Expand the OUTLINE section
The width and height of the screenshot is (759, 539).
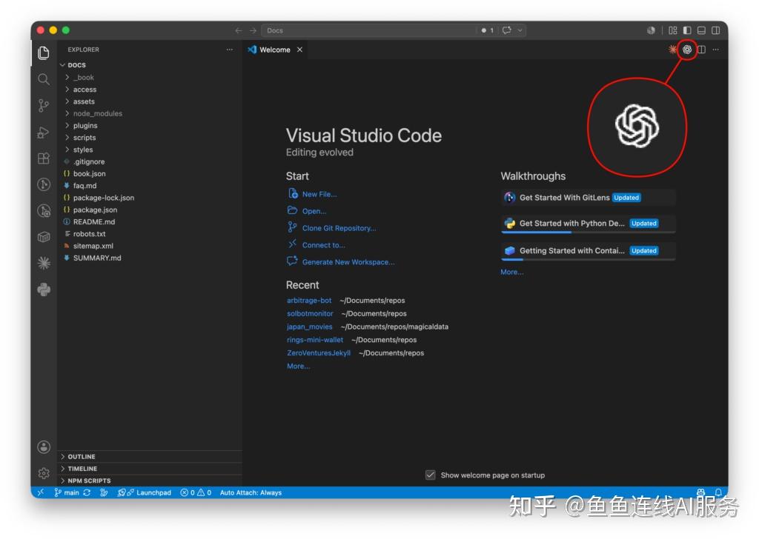[x=150, y=456]
